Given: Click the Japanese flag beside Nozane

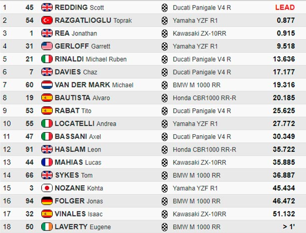Looking at the screenshot, I should pos(47,188).
